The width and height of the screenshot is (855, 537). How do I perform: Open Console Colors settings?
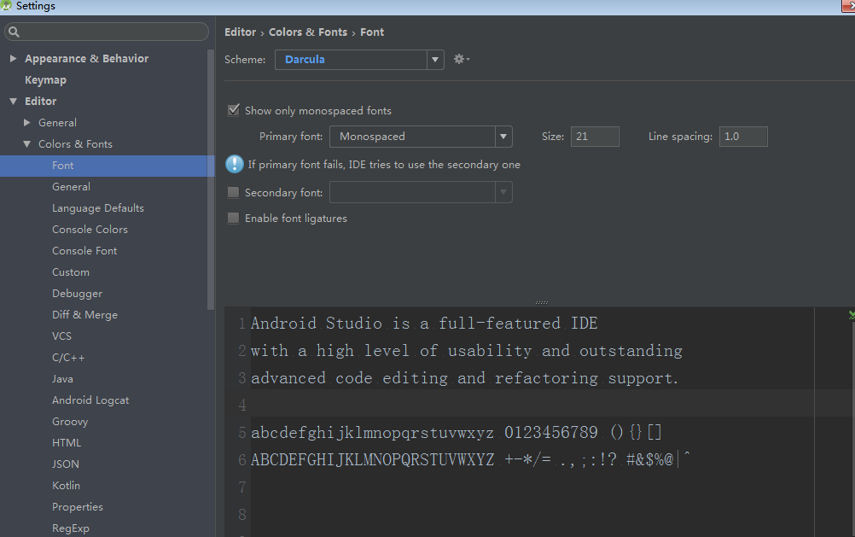point(90,229)
